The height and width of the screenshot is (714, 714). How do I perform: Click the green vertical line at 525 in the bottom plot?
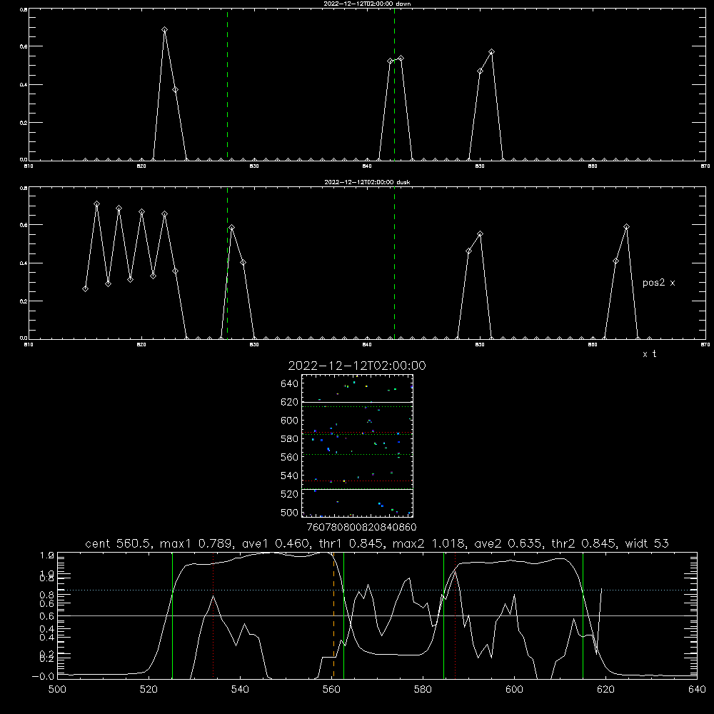point(172,615)
